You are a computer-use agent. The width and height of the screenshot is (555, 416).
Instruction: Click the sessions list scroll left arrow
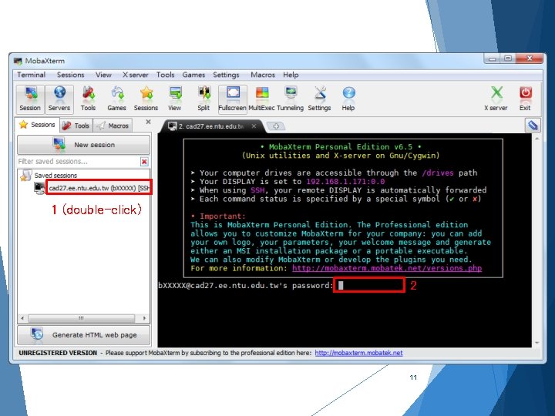coord(22,318)
